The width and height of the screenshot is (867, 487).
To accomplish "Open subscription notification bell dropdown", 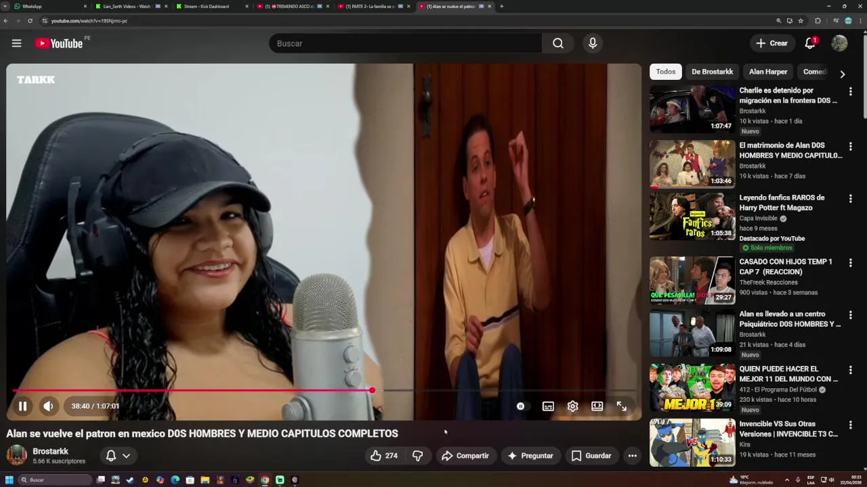I will coord(118,456).
